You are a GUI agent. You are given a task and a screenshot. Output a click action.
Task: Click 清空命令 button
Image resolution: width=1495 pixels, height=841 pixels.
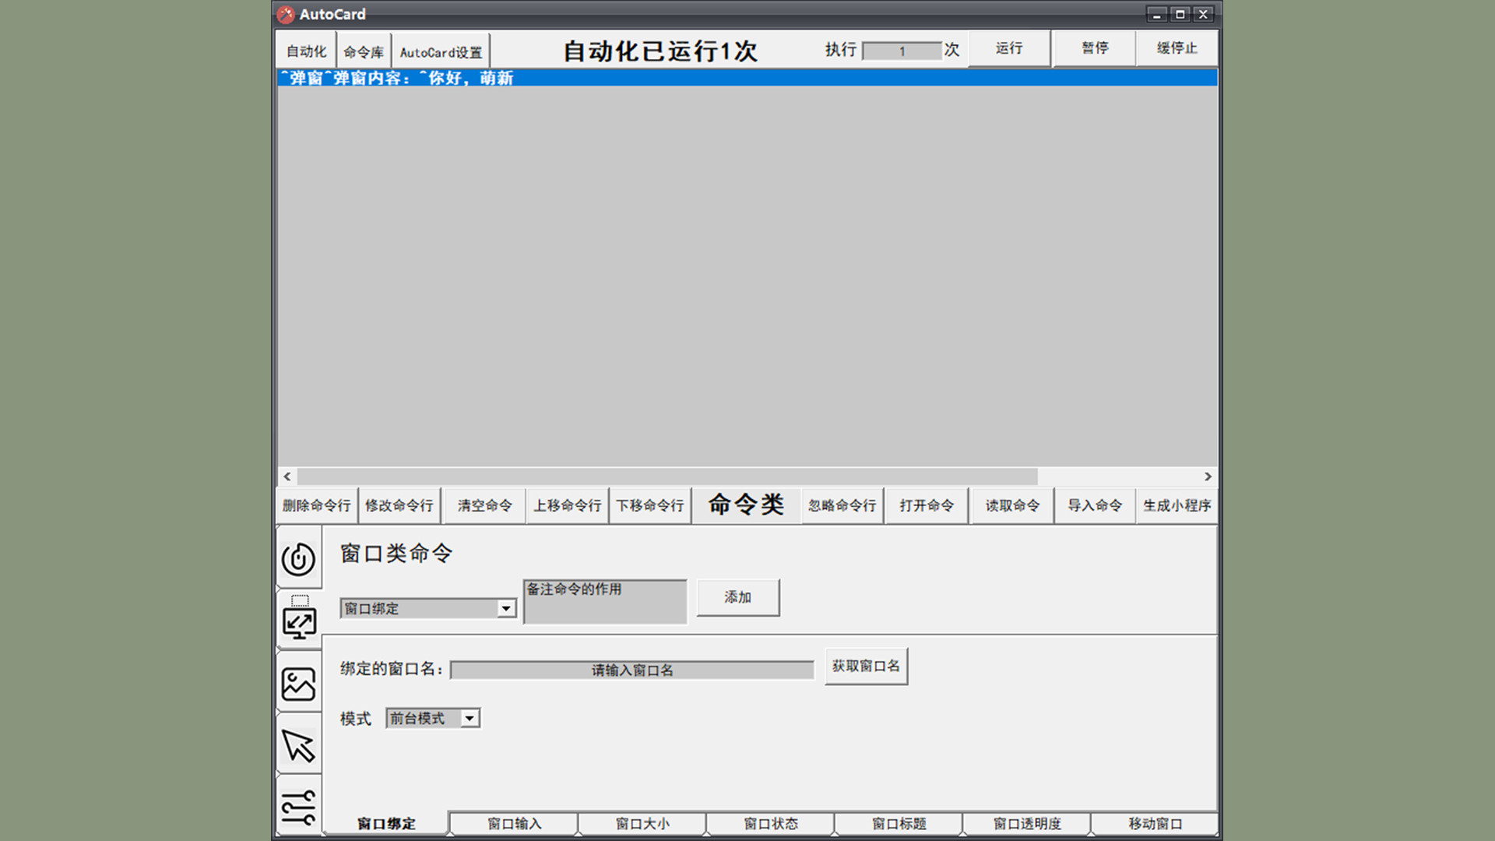point(484,505)
